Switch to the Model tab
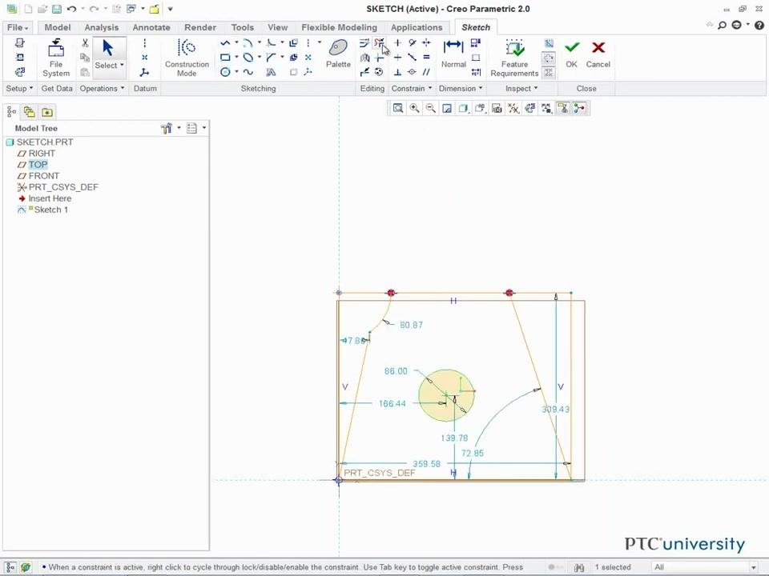The height and width of the screenshot is (576, 769). pyautogui.click(x=58, y=27)
